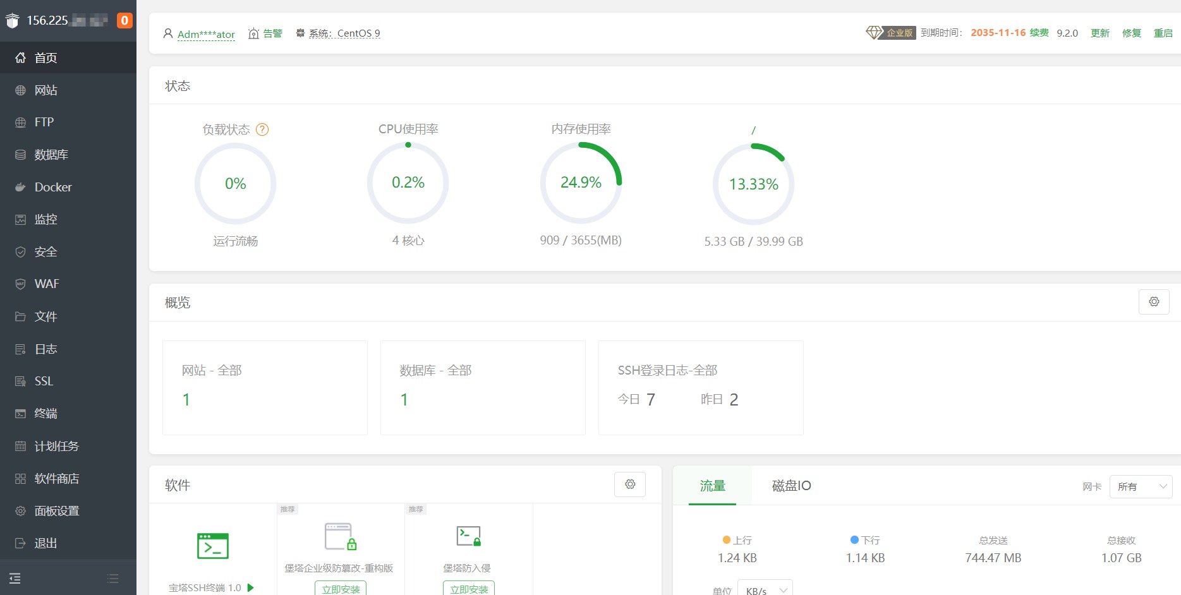Screen dimensions: 1181x595
Task: Open the 概览 overview settings gear
Action: pyautogui.click(x=1154, y=302)
